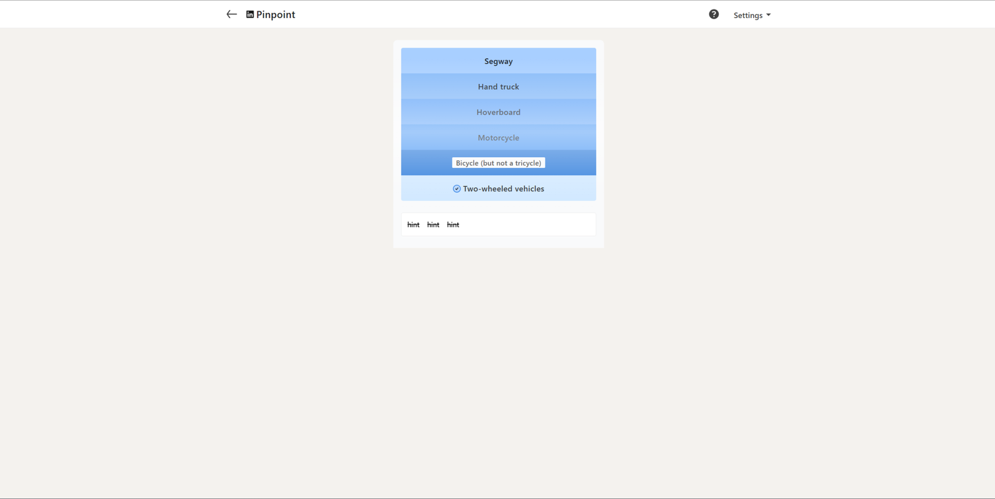Click the white Bicycle (but not a tricycle) label
The width and height of the screenshot is (995, 499).
click(498, 163)
